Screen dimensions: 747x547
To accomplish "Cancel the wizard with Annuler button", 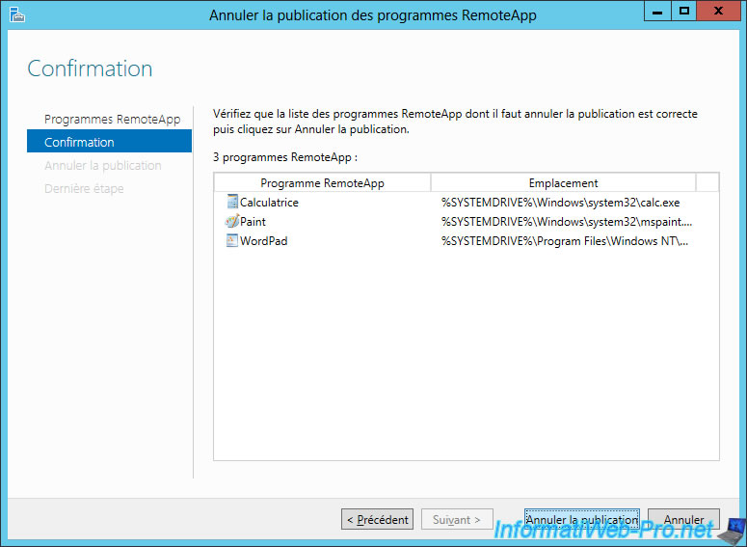I will click(683, 519).
